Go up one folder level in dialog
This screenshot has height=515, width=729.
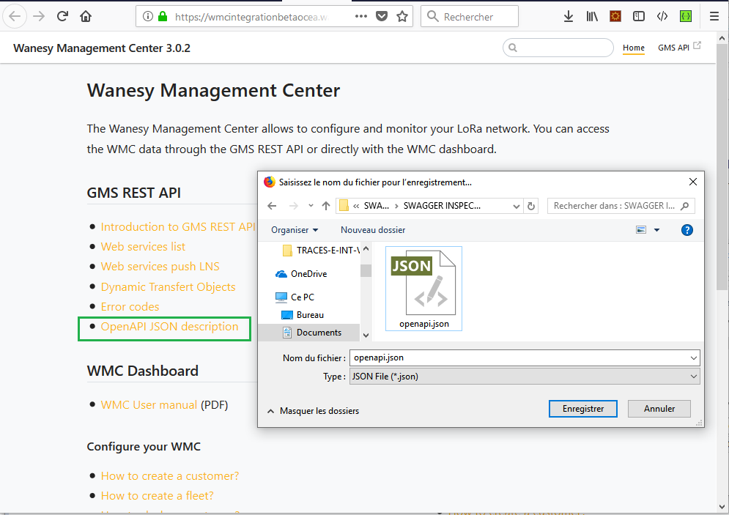point(326,205)
